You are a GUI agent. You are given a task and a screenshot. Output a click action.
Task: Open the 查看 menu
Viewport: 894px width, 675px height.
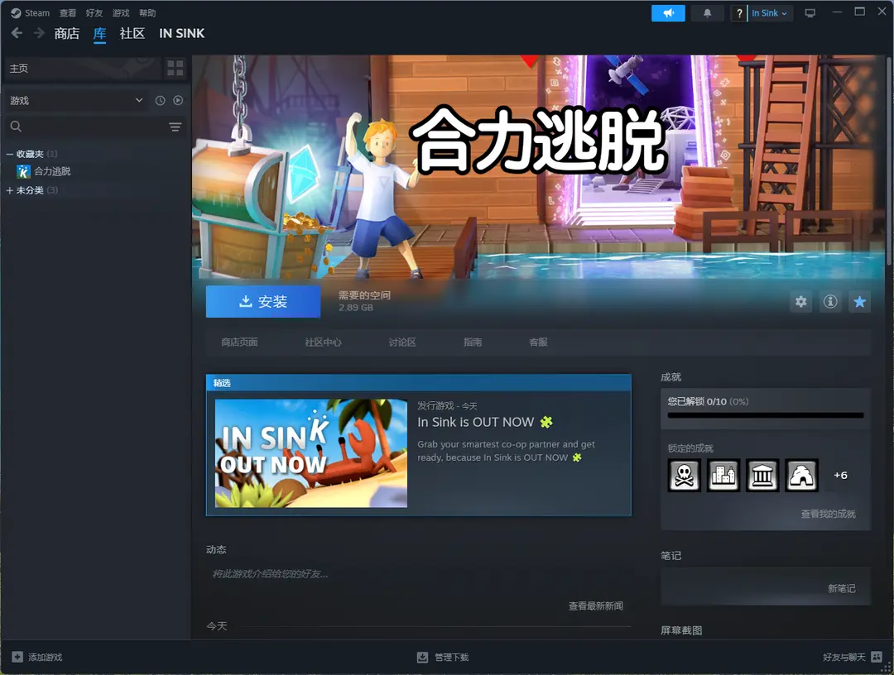tap(68, 12)
